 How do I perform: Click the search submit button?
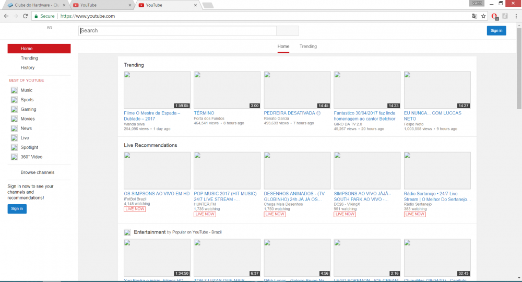tap(288, 31)
